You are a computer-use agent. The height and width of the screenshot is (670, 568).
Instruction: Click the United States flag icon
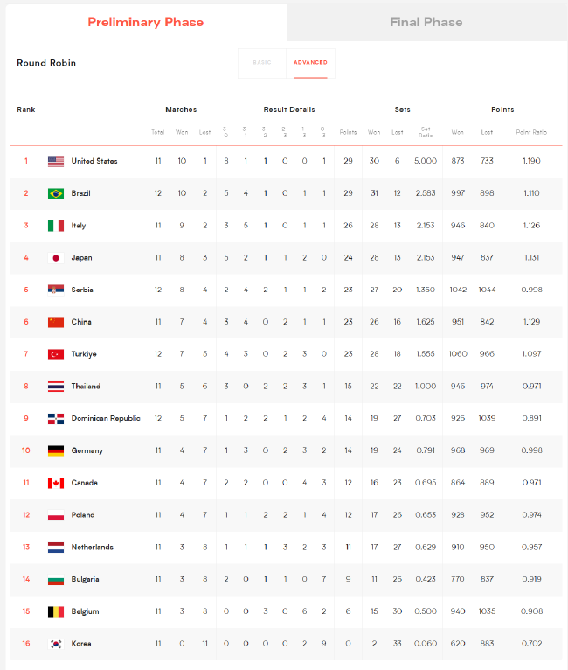tap(56, 161)
